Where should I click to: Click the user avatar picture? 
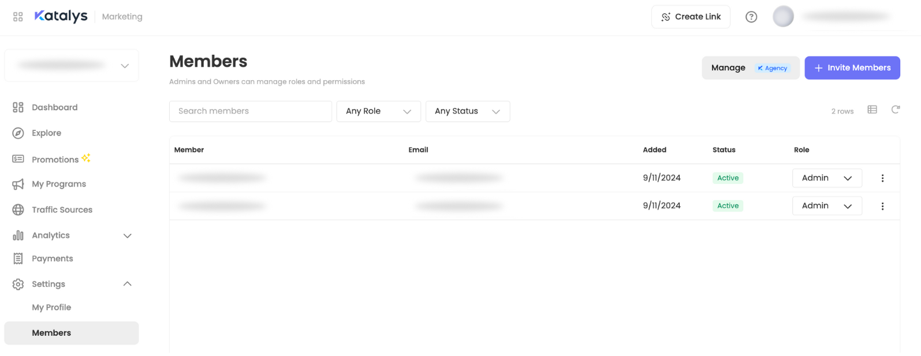click(783, 17)
